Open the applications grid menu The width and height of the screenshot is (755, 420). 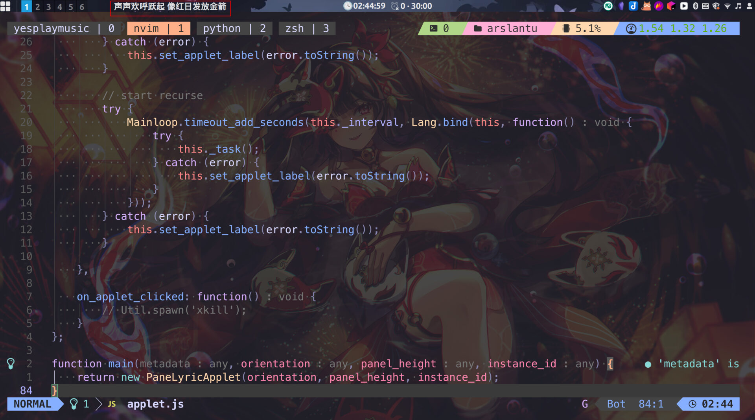[x=6, y=6]
